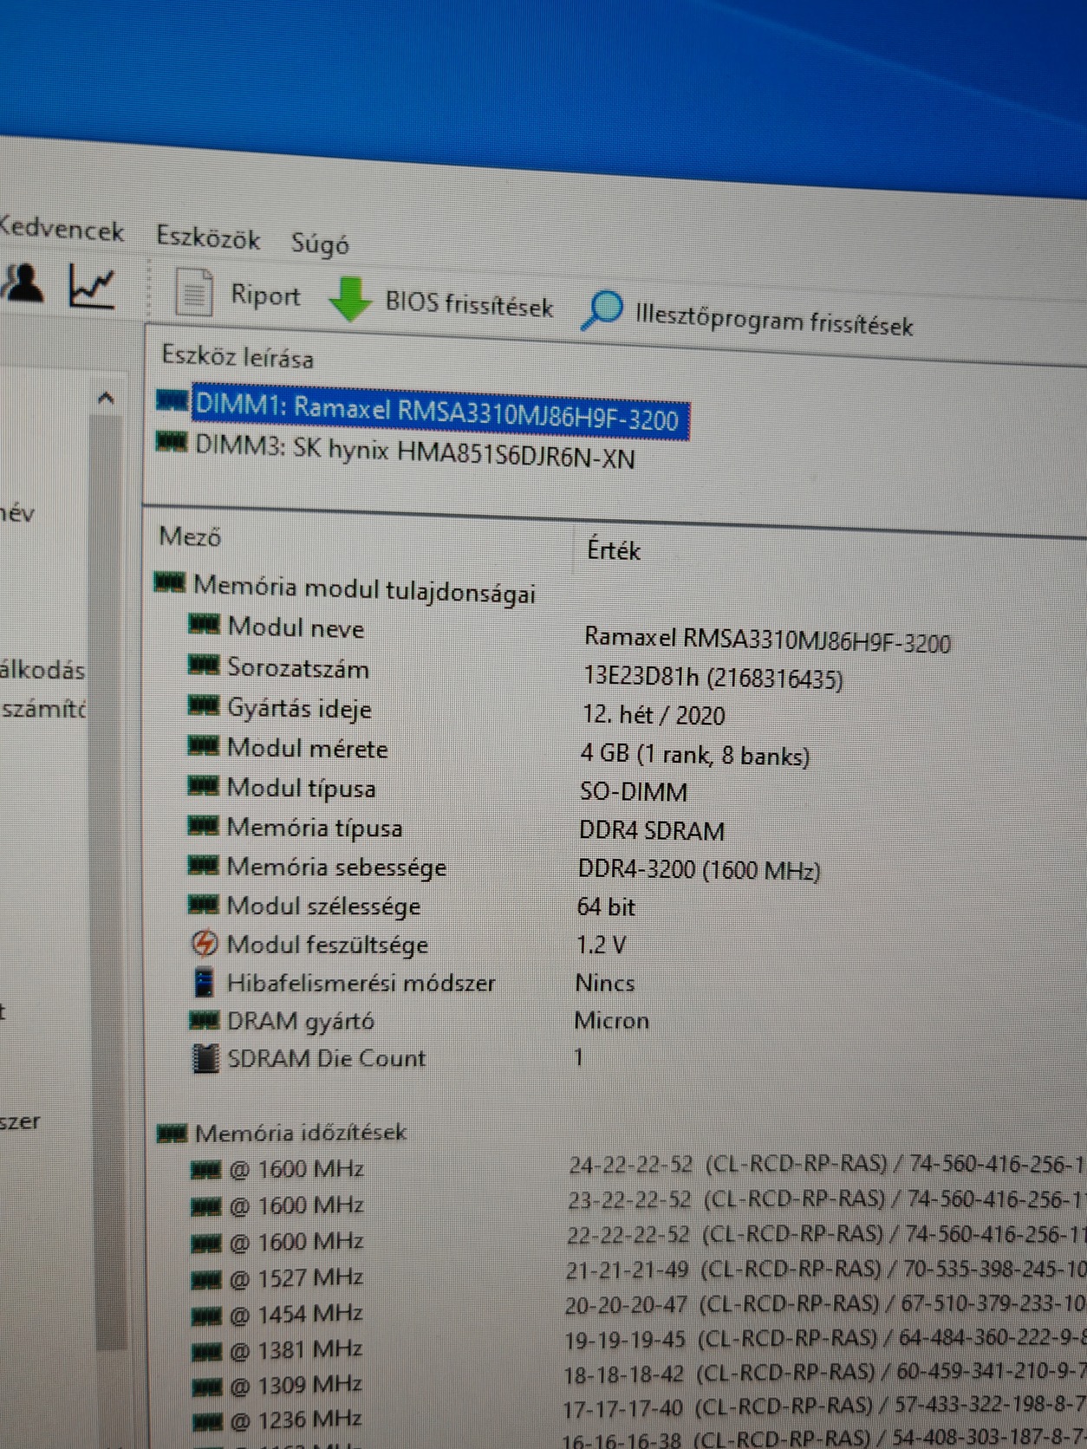Click the Érték column header
The width and height of the screenshot is (1087, 1449).
coord(614,549)
